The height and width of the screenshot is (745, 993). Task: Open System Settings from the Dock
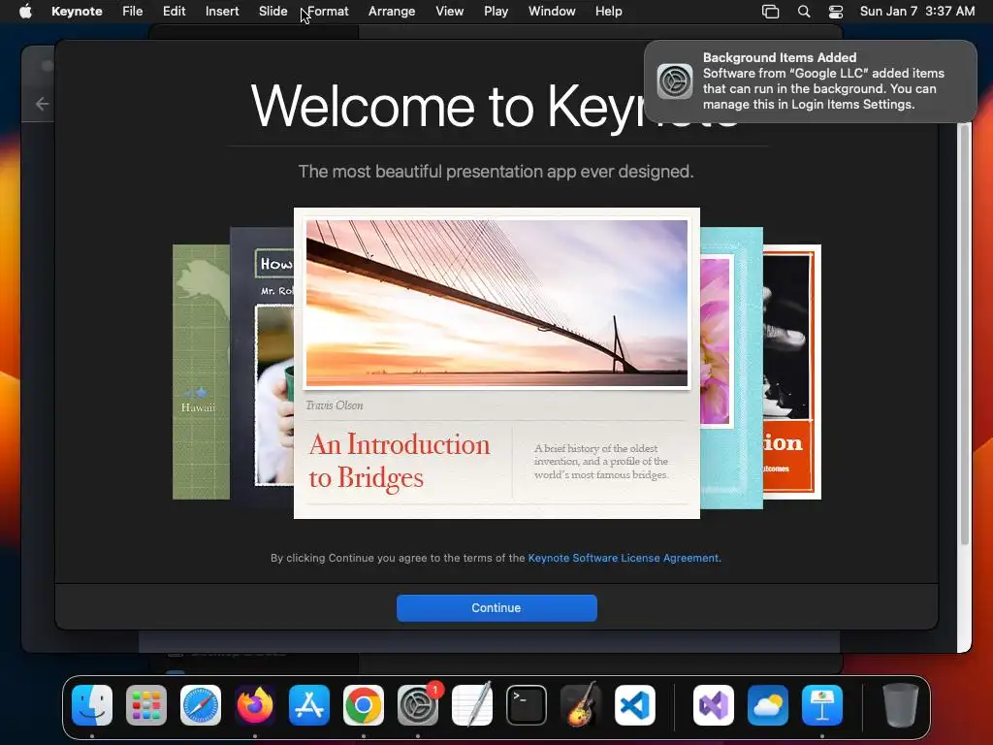point(418,705)
